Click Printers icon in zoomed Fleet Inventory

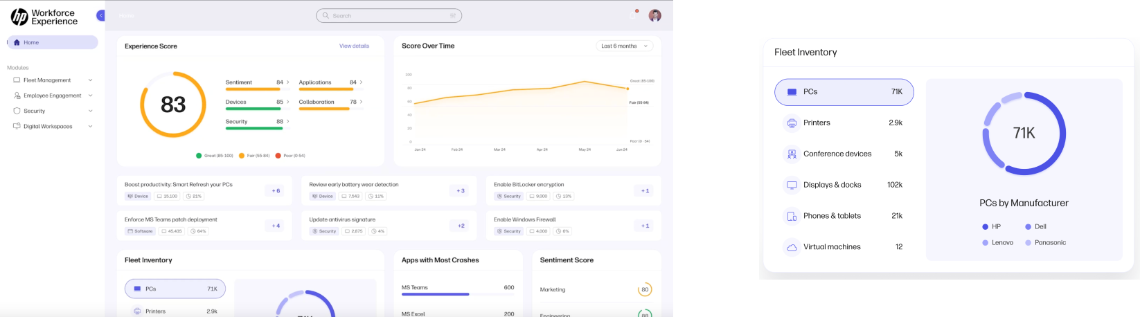click(791, 123)
